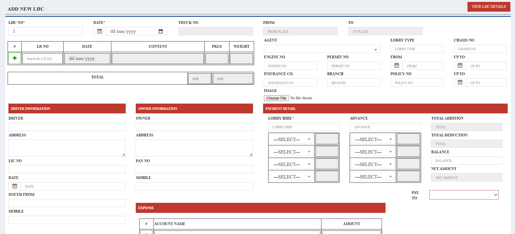Expand the AGENT dropdown
Image resolution: width=515 pixels, height=234 pixels.
click(x=322, y=49)
